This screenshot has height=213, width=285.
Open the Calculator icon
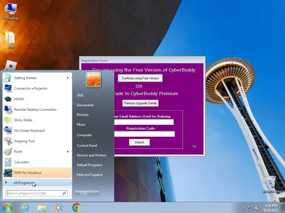(x=8, y=162)
